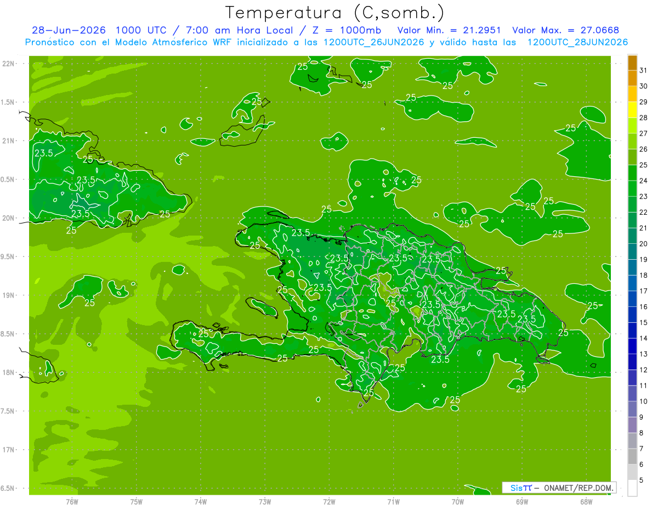Click the '72W' longitude axis label
Image resolution: width=658 pixels, height=509 pixels.
[329, 501]
